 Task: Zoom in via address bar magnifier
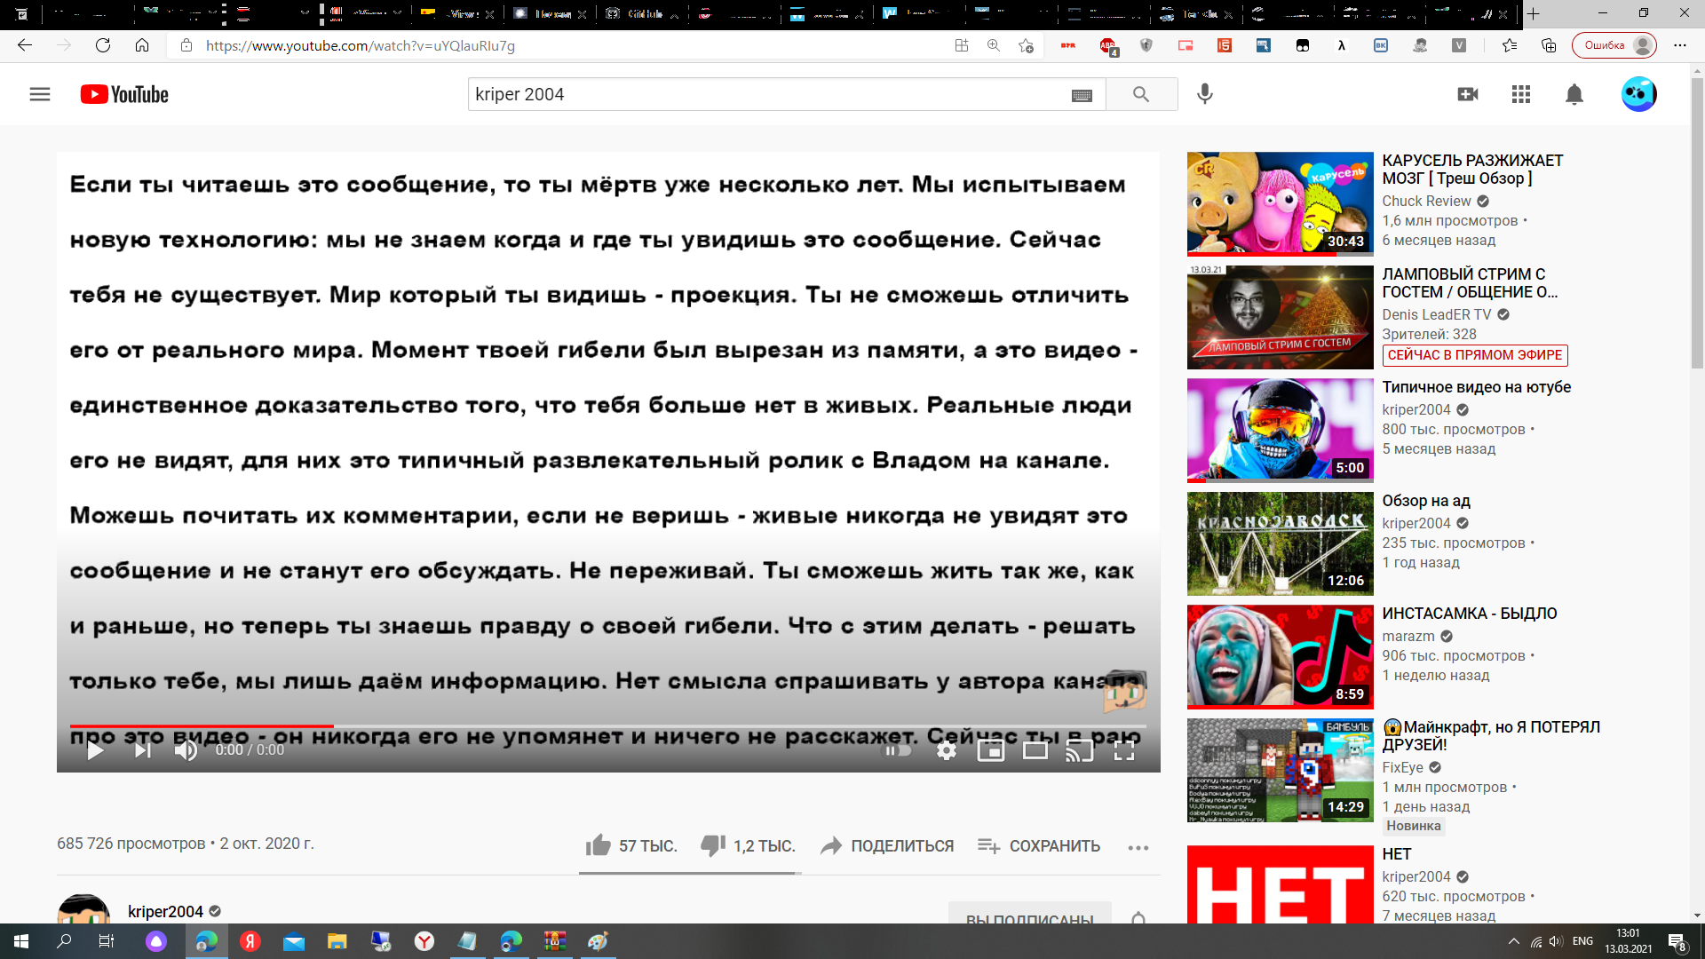994,45
